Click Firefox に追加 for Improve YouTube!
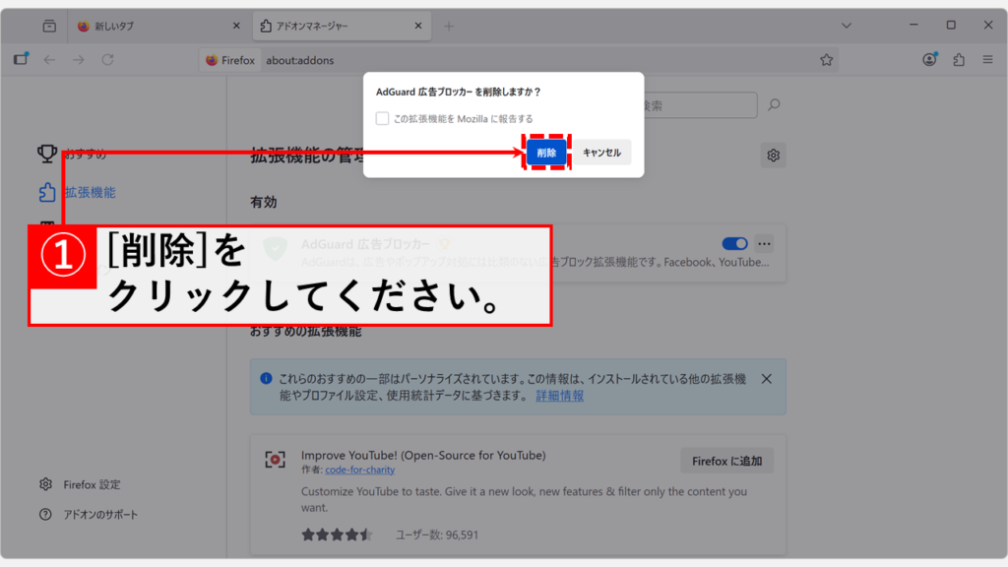This screenshot has width=1008, height=567. click(x=727, y=461)
